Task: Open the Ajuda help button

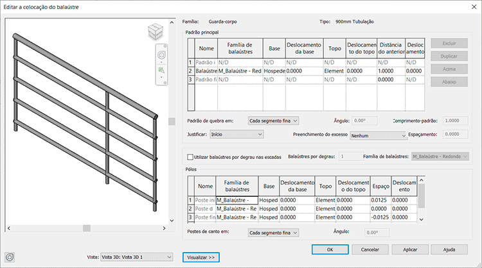Action: tap(449, 249)
